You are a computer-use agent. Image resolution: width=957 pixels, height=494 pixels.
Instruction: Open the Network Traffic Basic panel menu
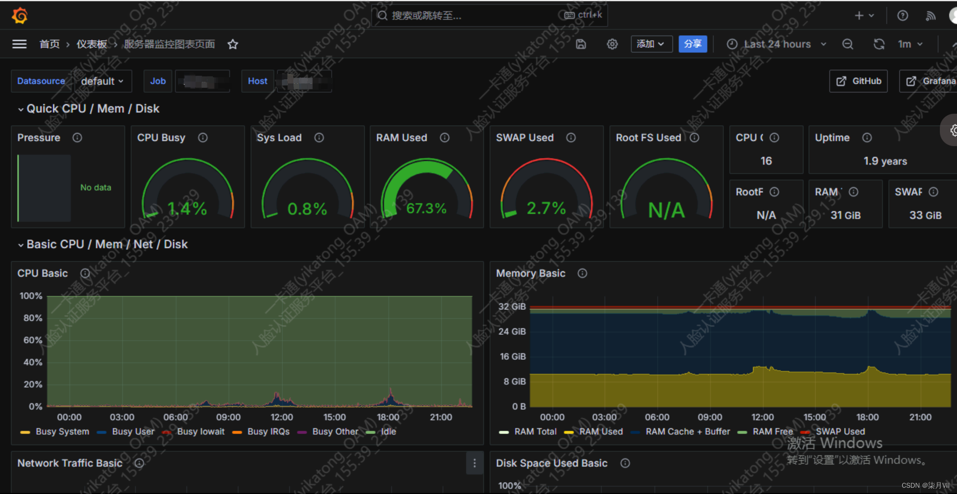tap(474, 463)
